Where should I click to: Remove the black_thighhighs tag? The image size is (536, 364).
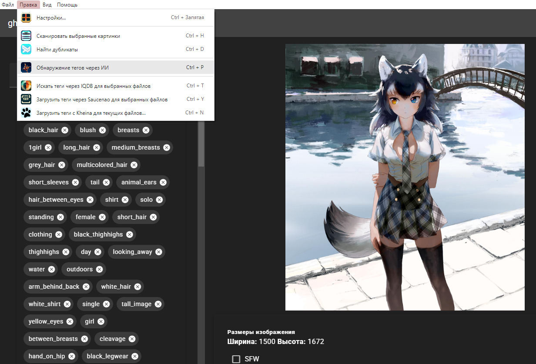[130, 234]
